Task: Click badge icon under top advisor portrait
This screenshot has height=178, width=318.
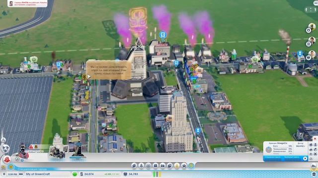Action: [x=309, y=30]
